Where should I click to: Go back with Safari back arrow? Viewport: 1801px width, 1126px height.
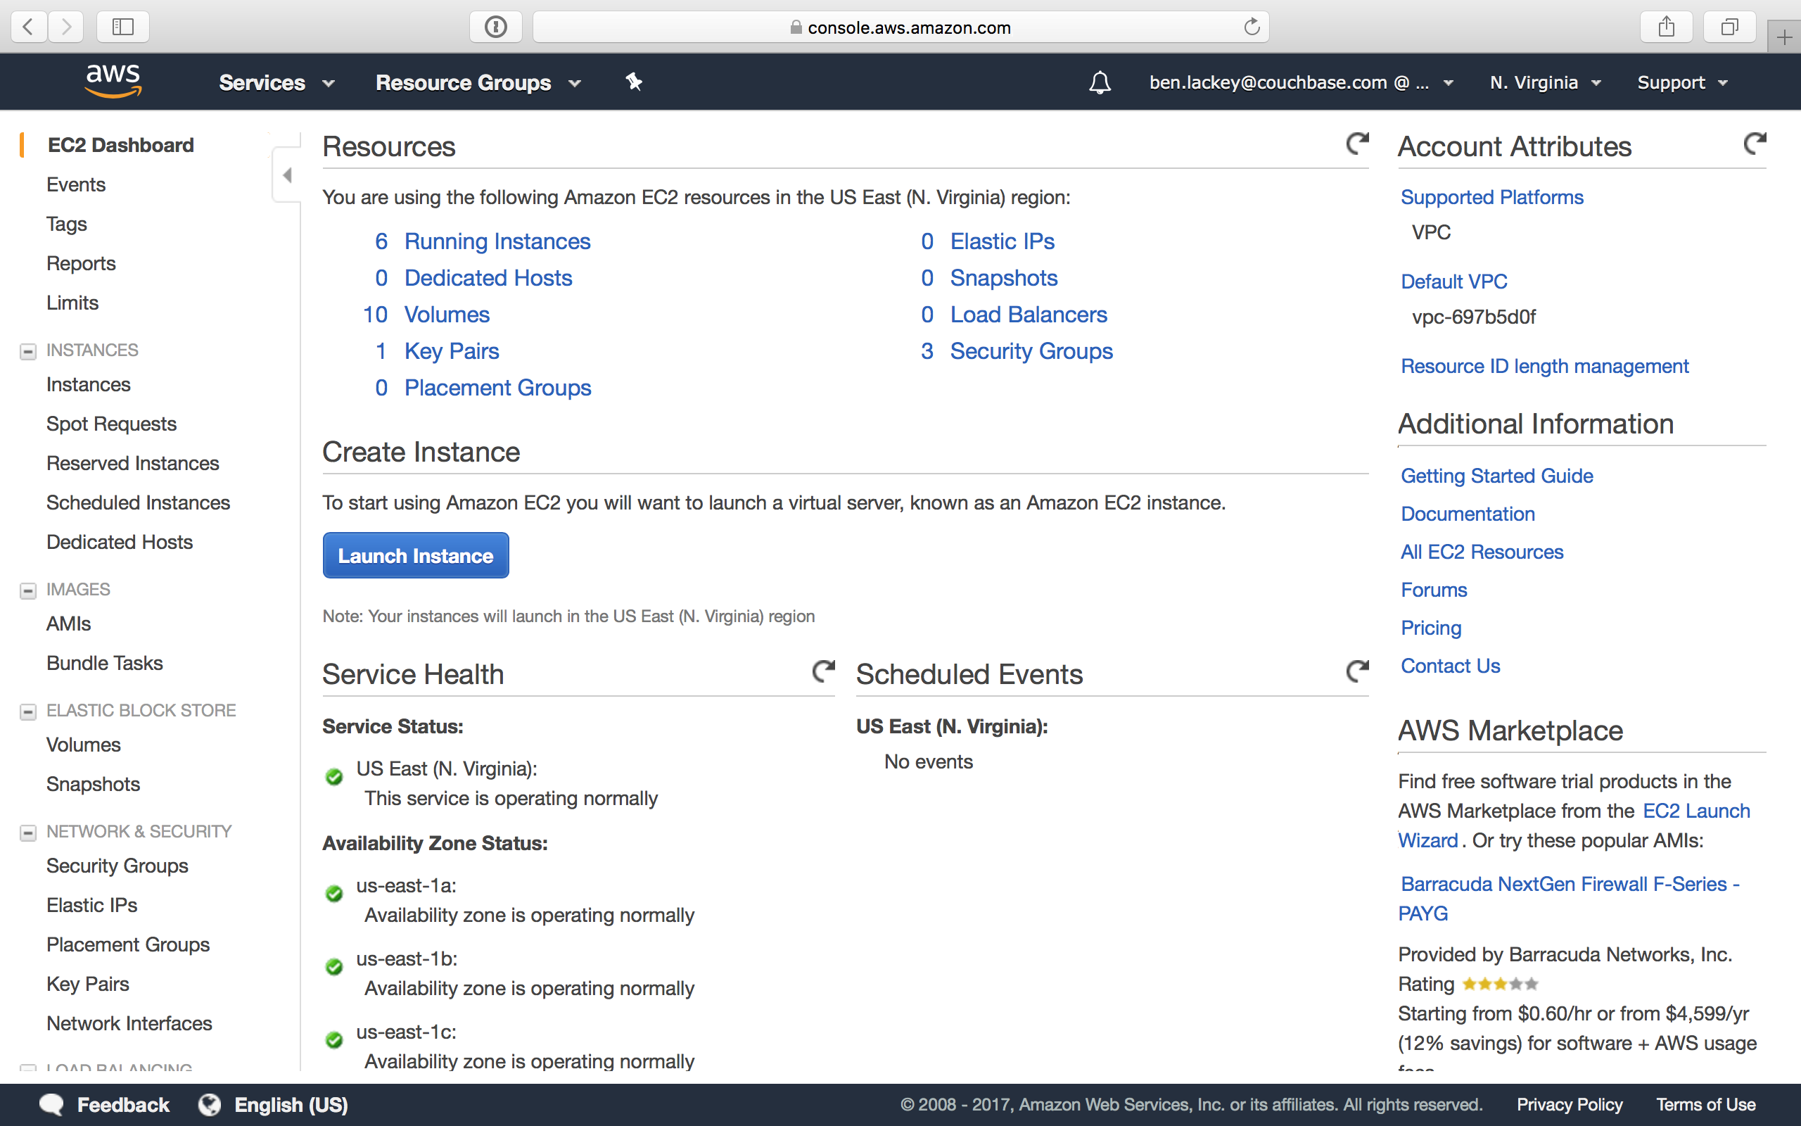click(x=28, y=27)
